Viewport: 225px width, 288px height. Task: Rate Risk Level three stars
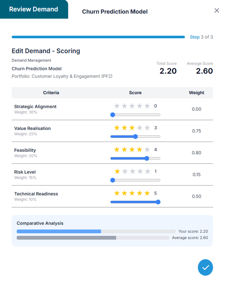pos(132,171)
